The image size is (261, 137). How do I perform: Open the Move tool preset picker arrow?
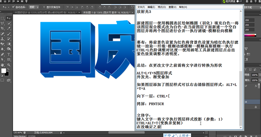9,7
